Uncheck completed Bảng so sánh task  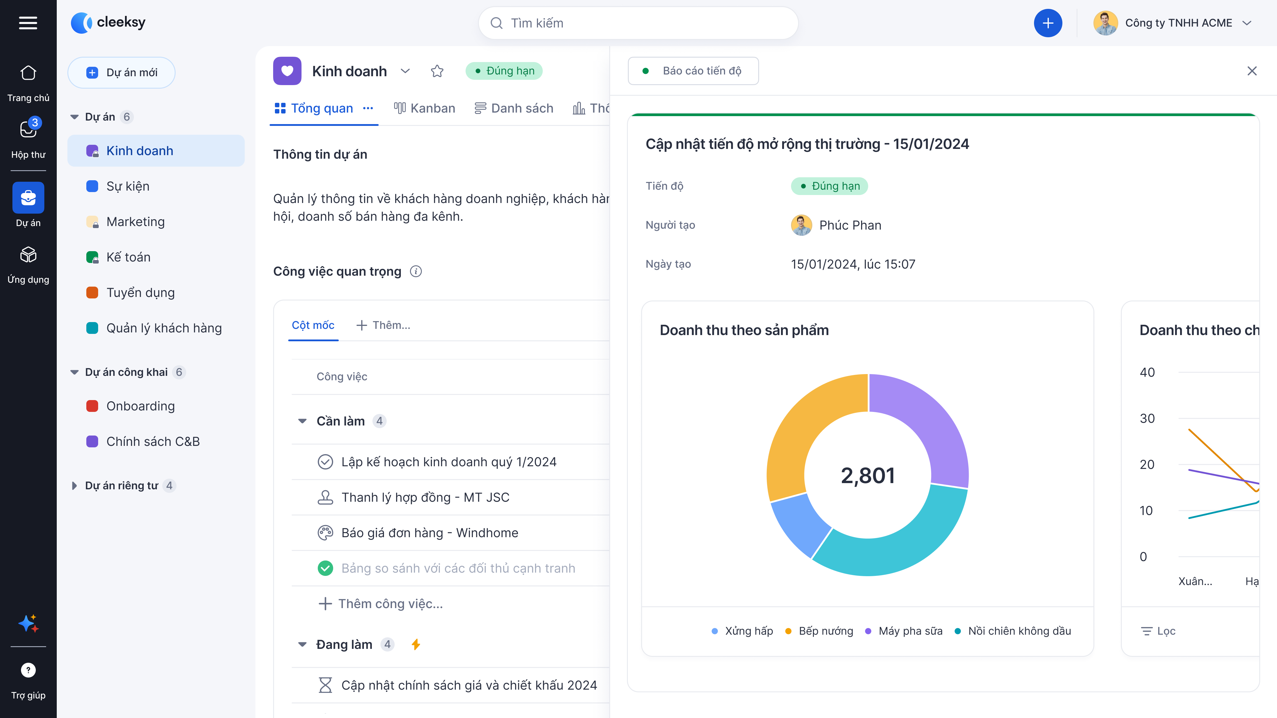click(325, 568)
